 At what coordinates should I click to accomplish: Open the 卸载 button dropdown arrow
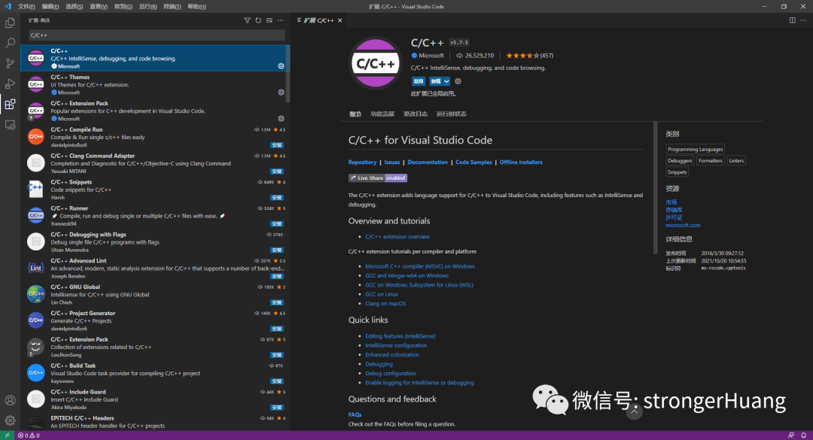tap(446, 81)
